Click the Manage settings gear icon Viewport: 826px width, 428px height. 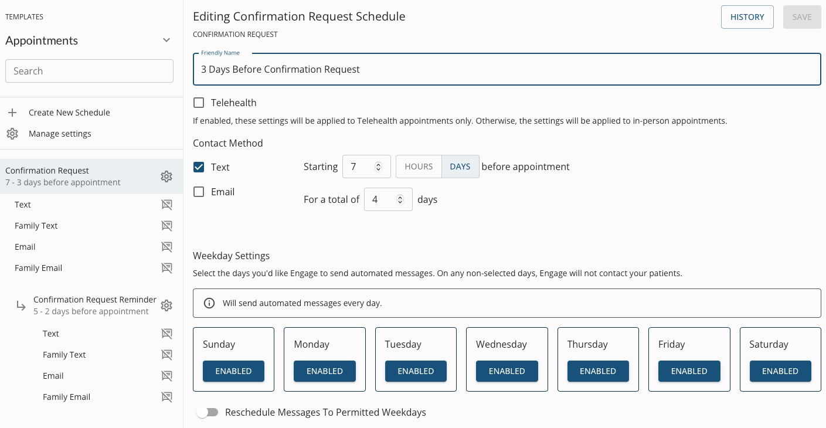12,134
